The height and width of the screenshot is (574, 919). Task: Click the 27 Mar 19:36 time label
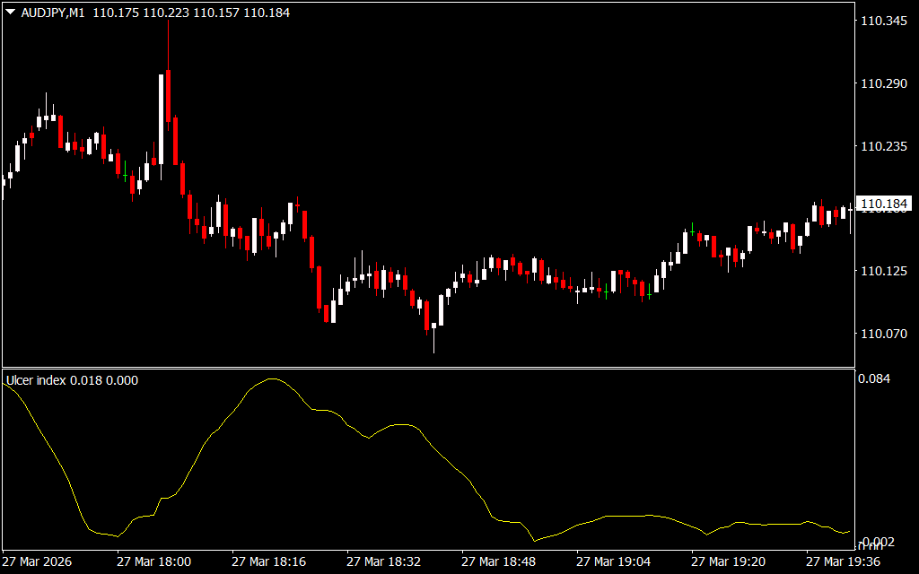pos(843,561)
